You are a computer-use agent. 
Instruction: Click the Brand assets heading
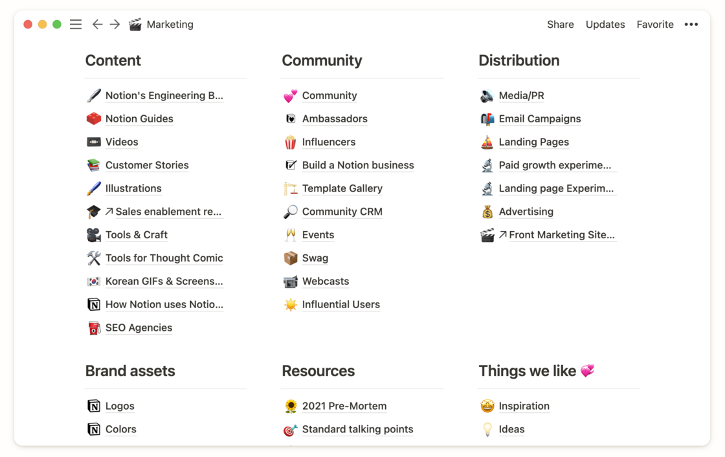click(130, 371)
